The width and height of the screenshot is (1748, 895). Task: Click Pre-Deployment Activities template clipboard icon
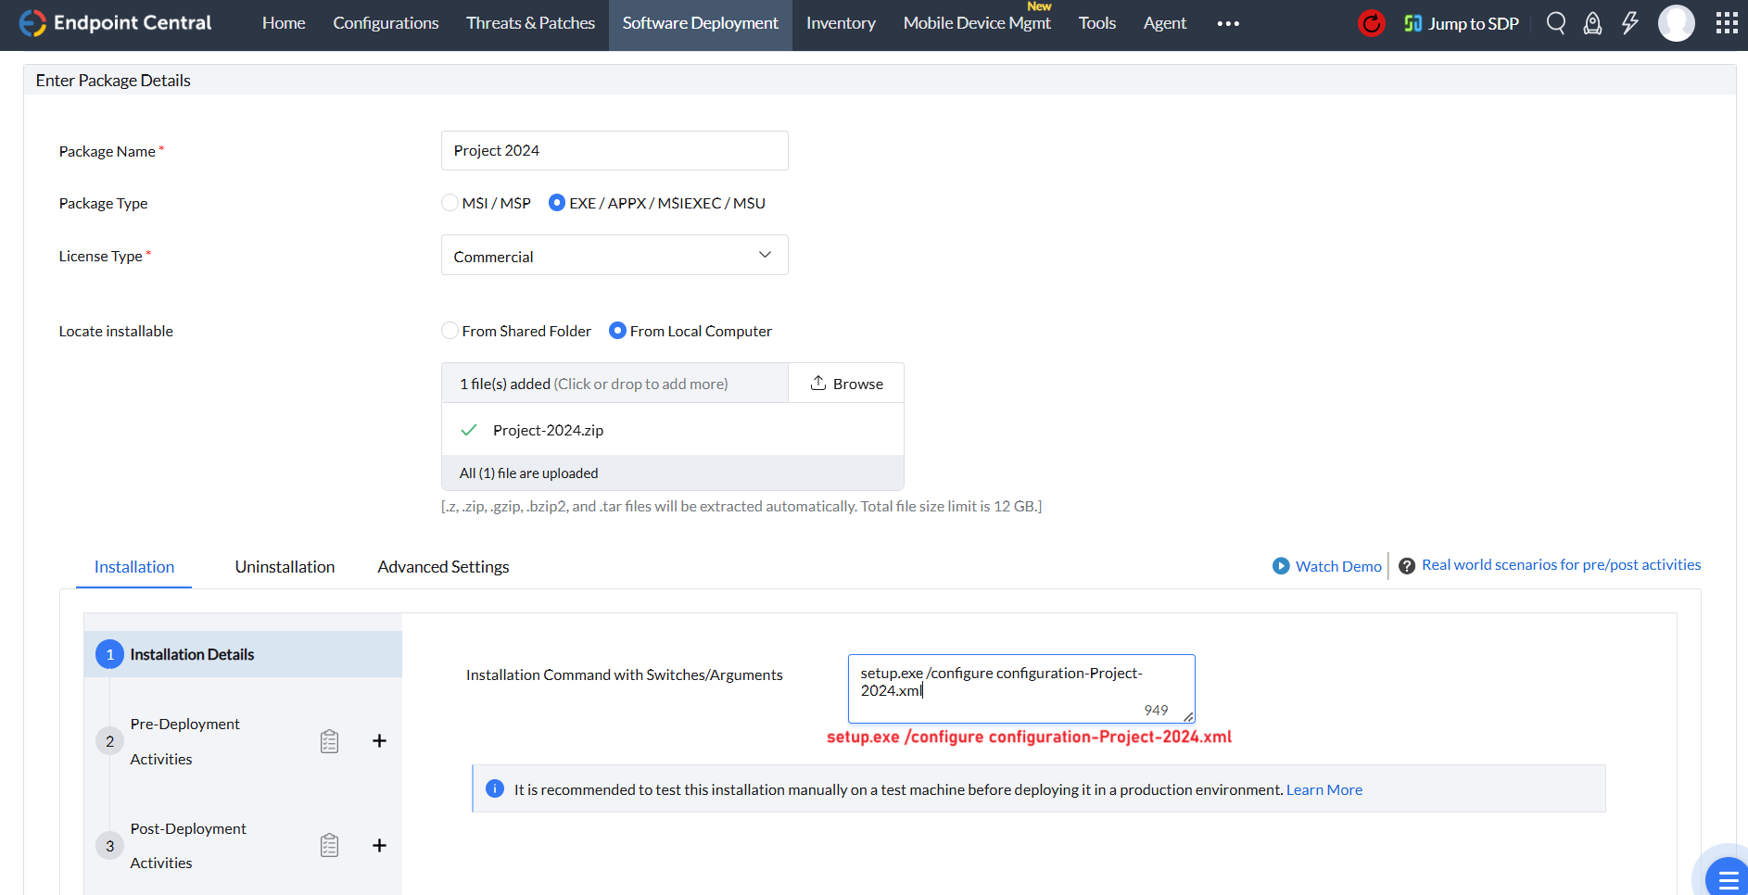point(329,741)
